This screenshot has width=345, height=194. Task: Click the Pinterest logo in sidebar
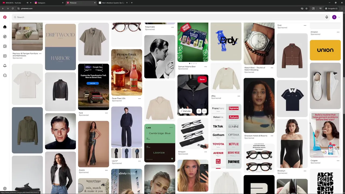(5, 17)
